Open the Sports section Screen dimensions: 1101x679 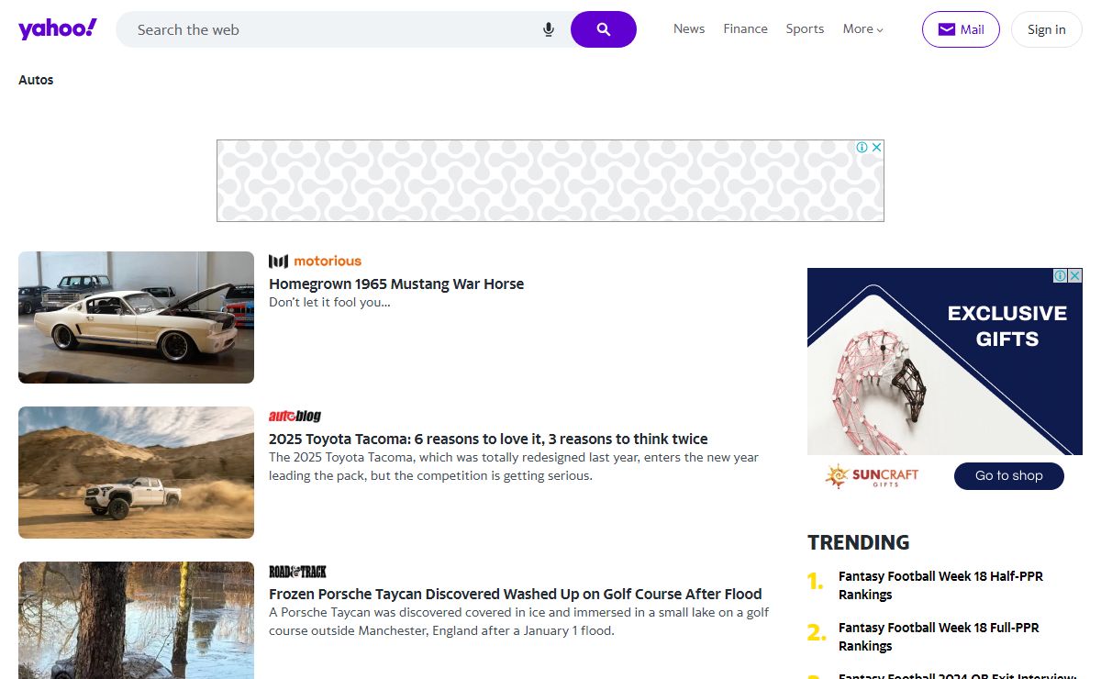pos(805,29)
